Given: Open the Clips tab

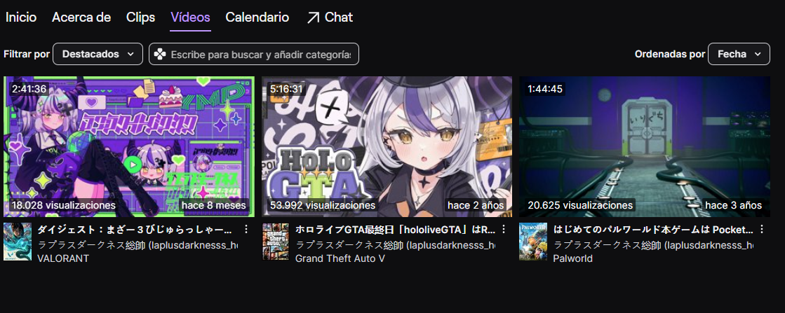Looking at the screenshot, I should point(141,17).
